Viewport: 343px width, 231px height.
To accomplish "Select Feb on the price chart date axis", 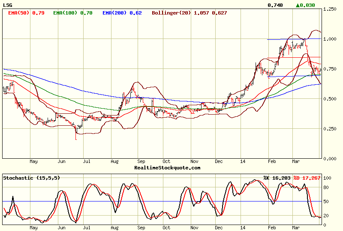I will tap(272, 161).
